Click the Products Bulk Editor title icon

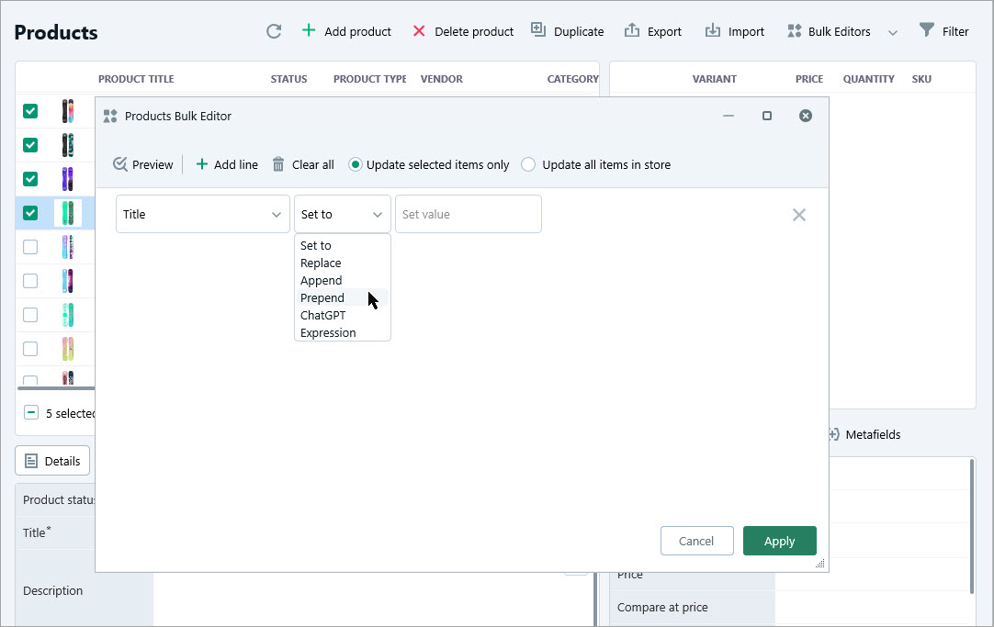pos(110,116)
